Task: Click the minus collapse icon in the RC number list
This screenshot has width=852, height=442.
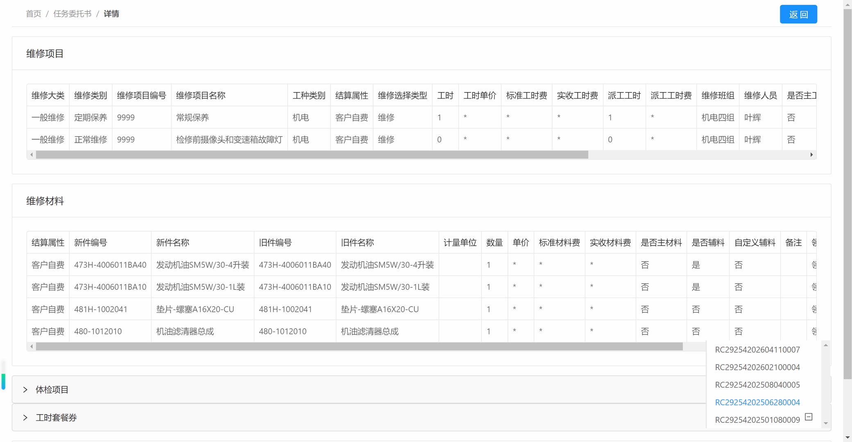Action: pos(809,417)
